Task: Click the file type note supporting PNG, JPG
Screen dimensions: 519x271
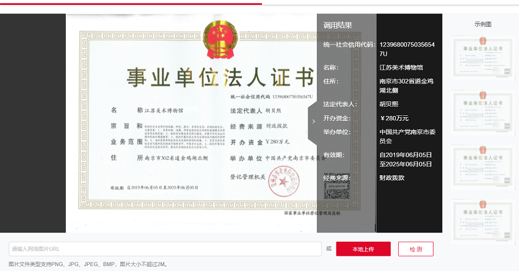Action: click(x=89, y=264)
